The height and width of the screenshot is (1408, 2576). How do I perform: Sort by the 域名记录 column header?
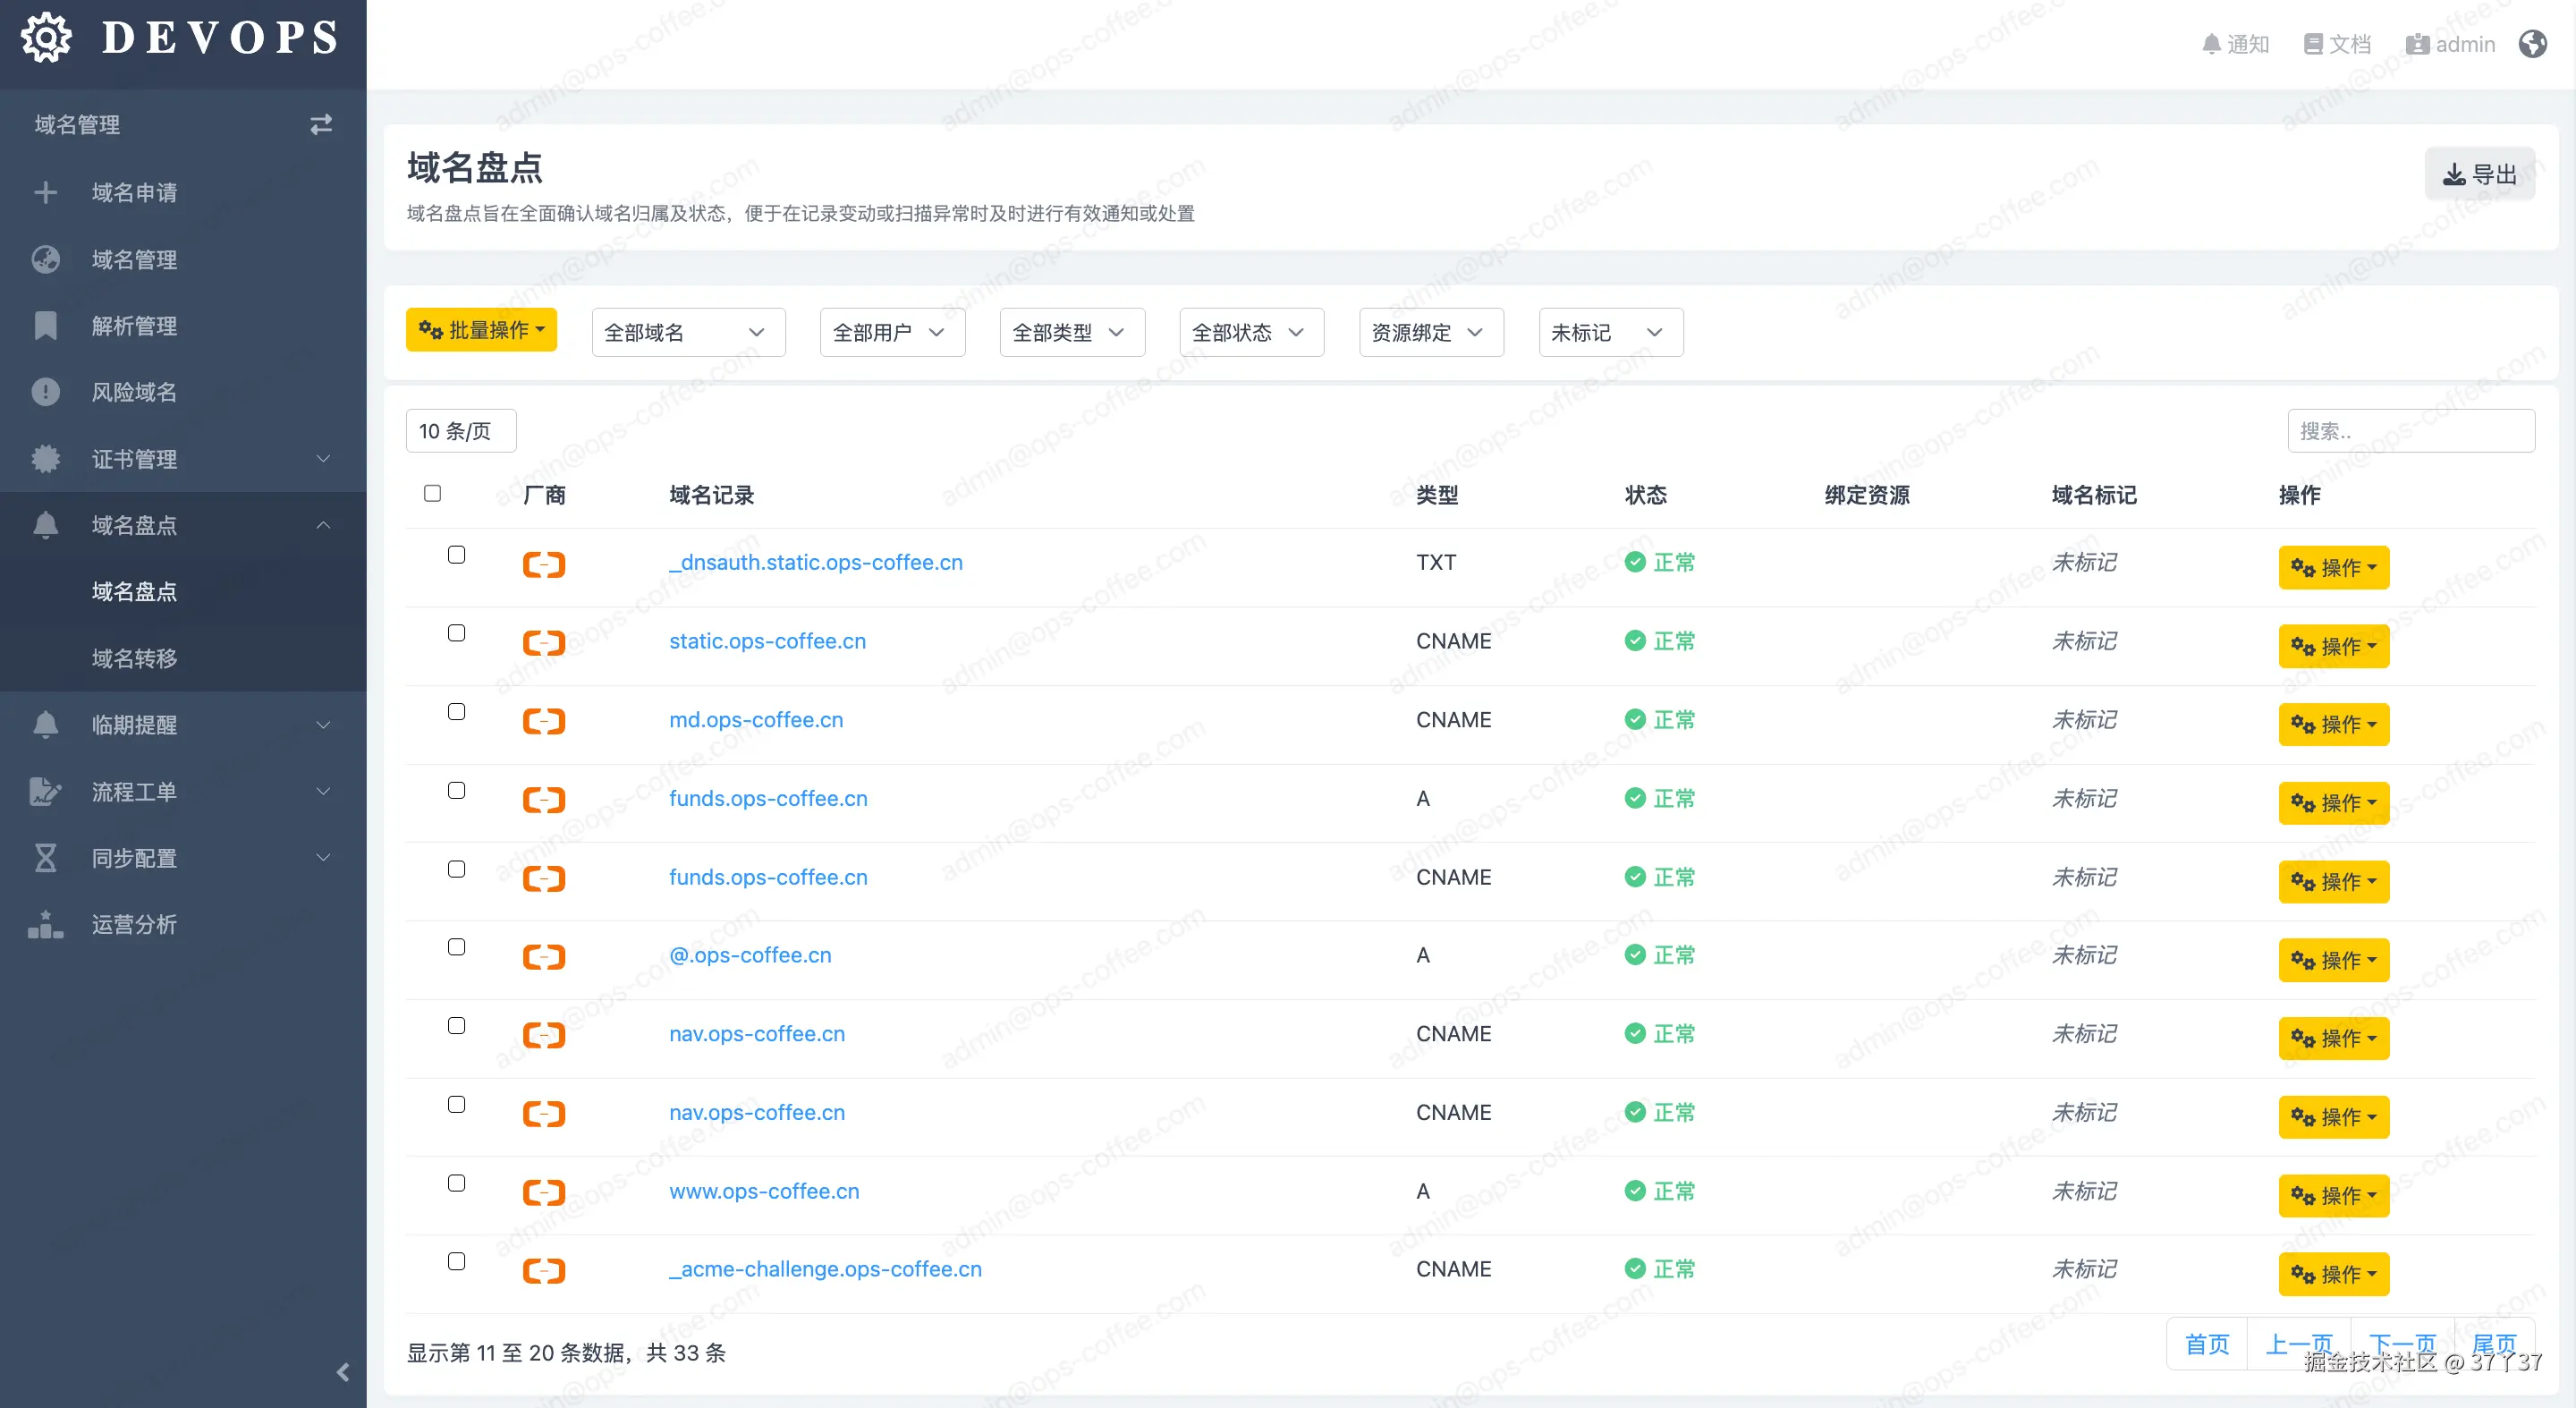tap(711, 495)
